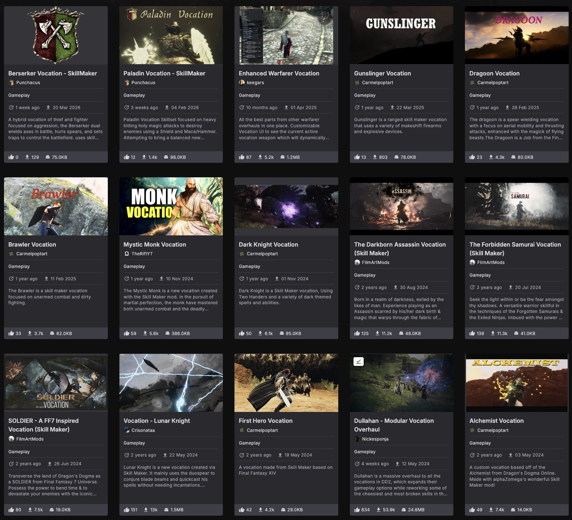Click Gameplay category on the Enhanced Warfarer card
Image resolution: width=572 pixels, height=520 pixels.
click(x=250, y=95)
